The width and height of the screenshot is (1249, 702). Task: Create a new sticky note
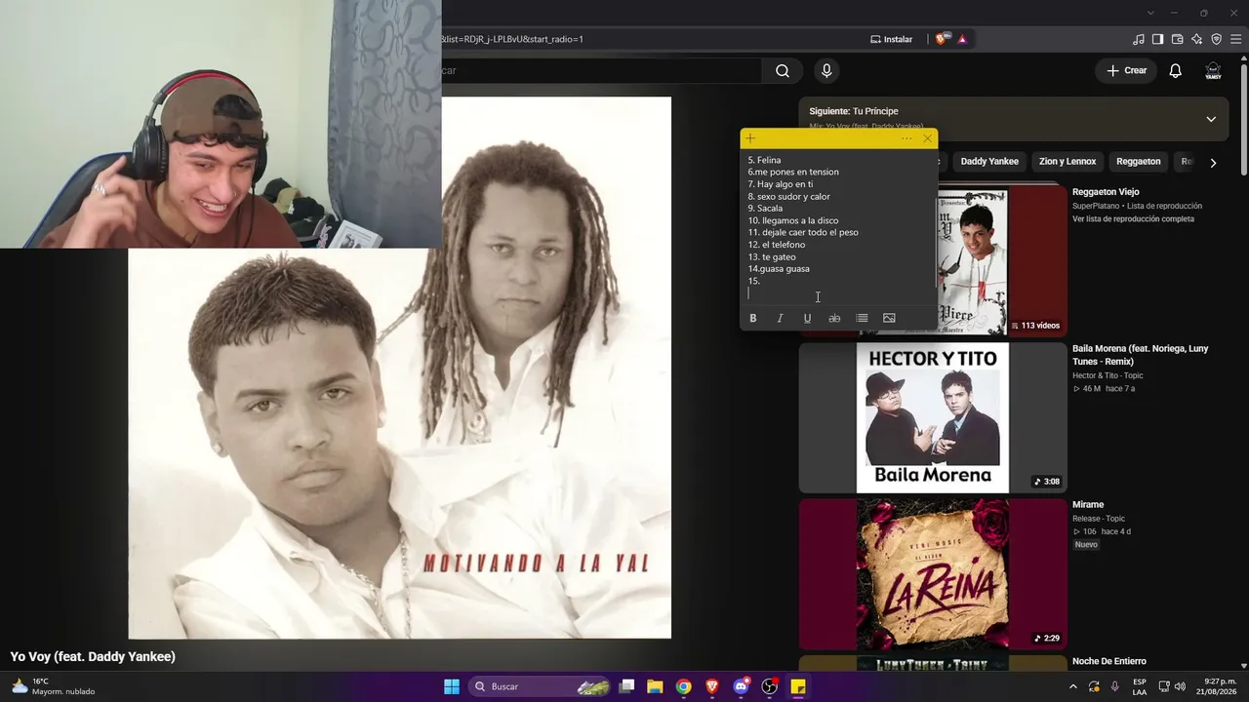(x=750, y=138)
